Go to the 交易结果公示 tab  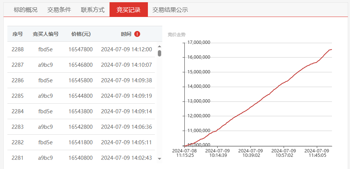tap(170, 10)
